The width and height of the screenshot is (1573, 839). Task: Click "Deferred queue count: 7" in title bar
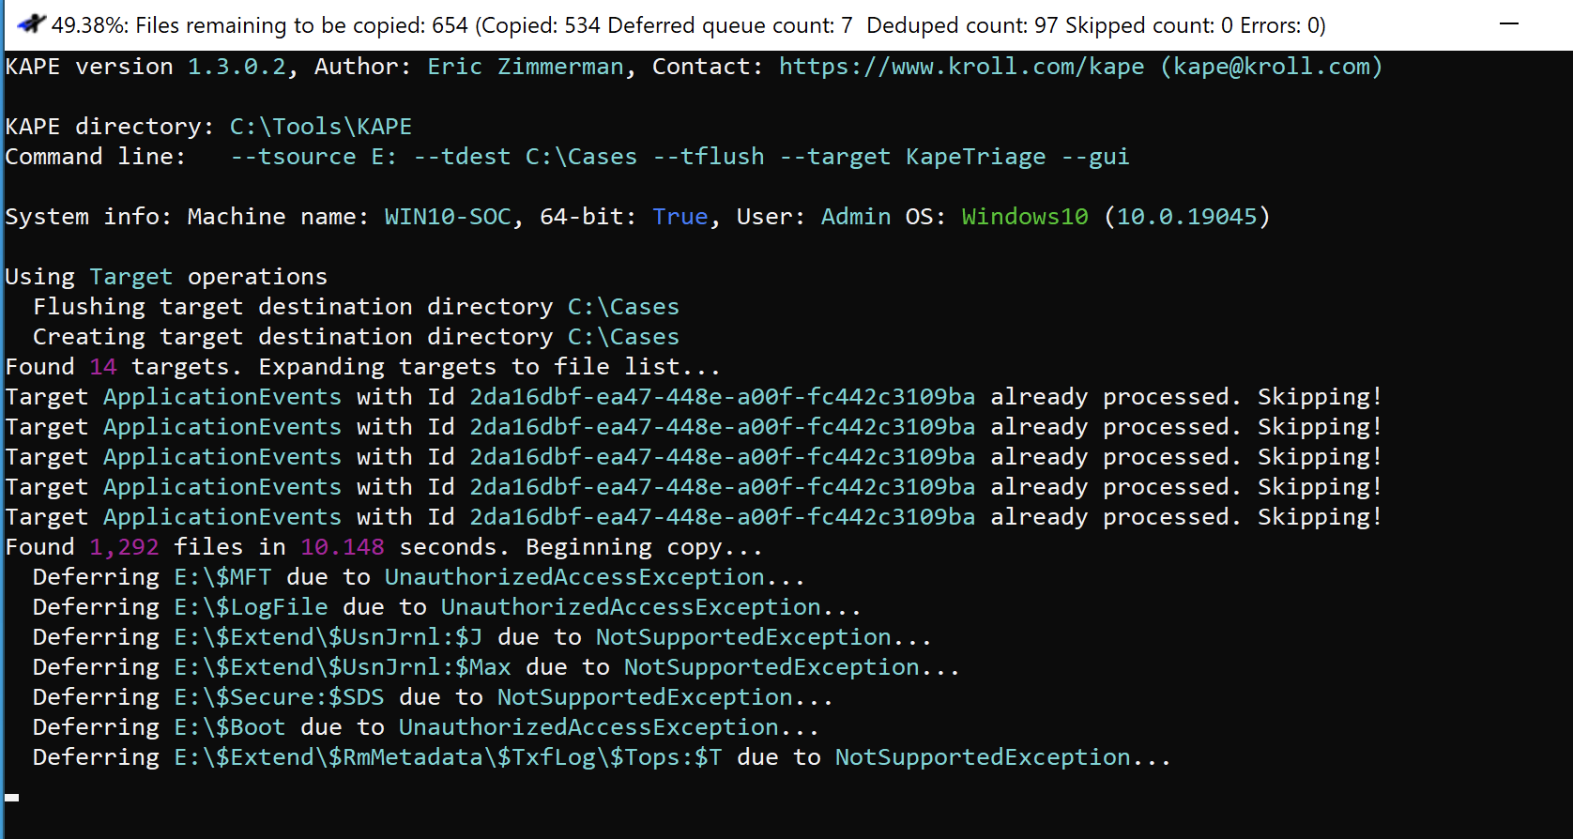click(730, 25)
